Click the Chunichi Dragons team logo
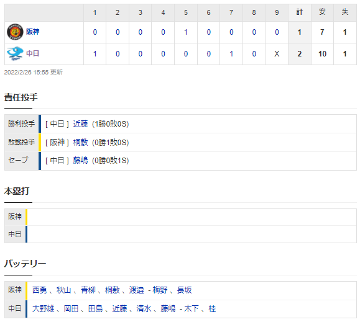Image resolution: width=360 pixels, height=322 pixels. click(x=15, y=53)
